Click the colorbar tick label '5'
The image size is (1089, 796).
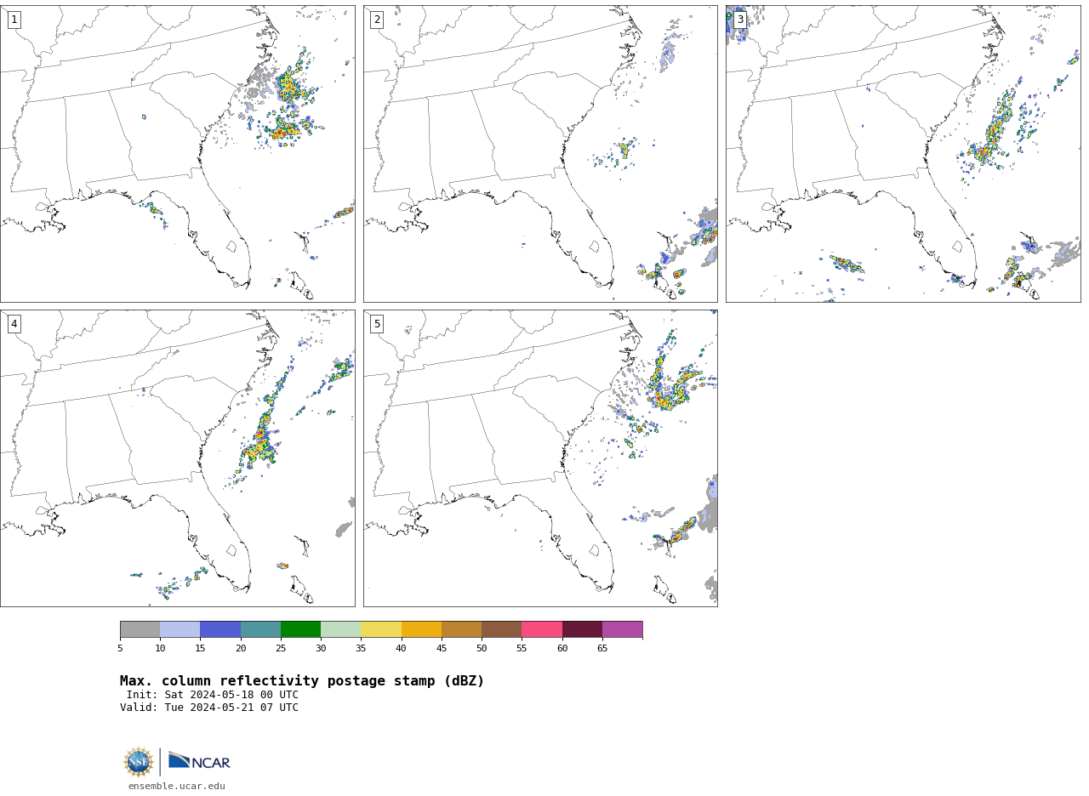point(120,649)
